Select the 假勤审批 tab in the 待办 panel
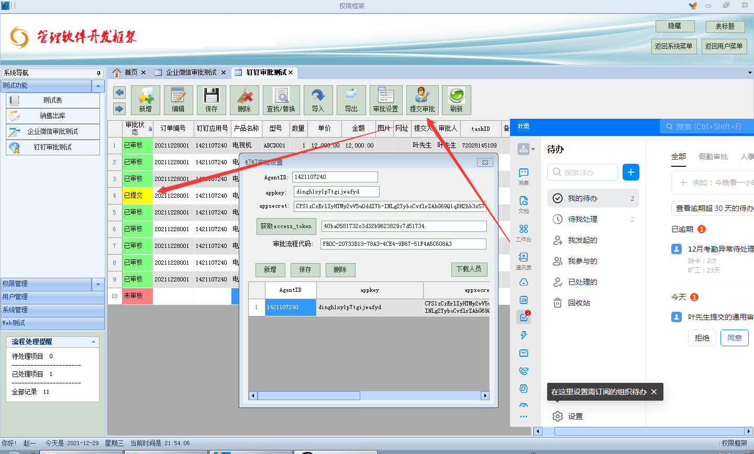 click(x=713, y=156)
